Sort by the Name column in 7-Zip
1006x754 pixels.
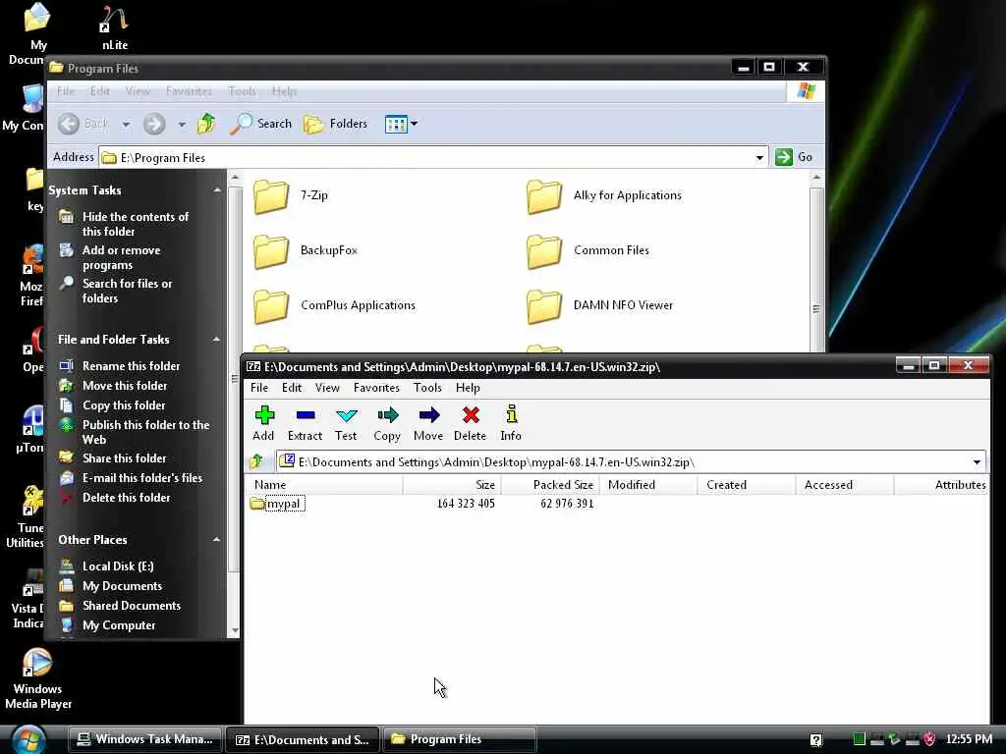point(324,485)
